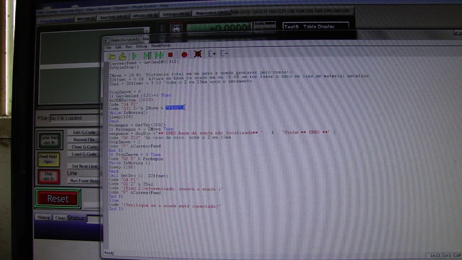This screenshot has height=260, width=462.
Task: Click the open file icon in script editor
Action: pyautogui.click(x=112, y=56)
